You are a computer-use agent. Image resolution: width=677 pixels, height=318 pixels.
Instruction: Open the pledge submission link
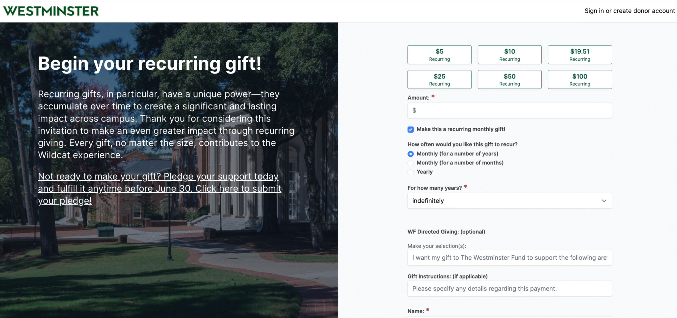click(x=159, y=188)
